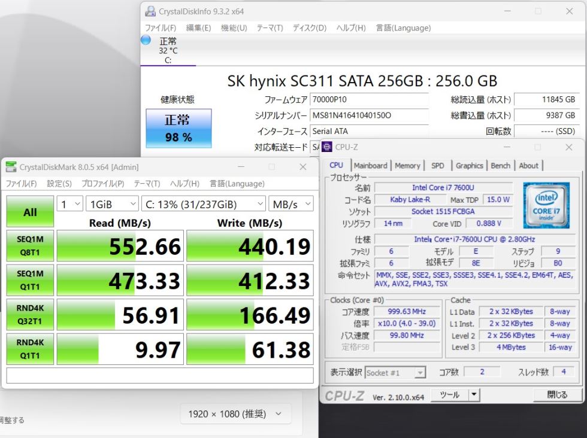Click the RND4K Q1T1 read result 9.97
Screen dimensions: 587x438
(120, 349)
